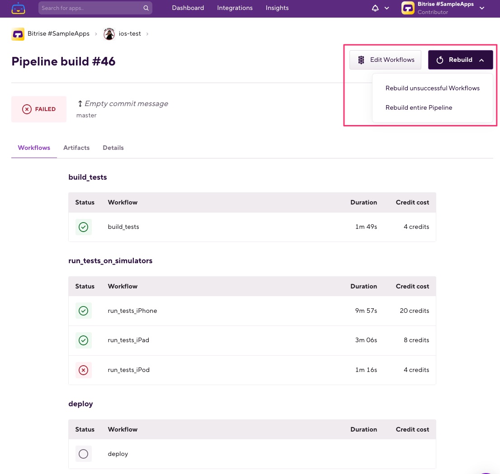This screenshot has height=474, width=500.
Task: Expand the notification menu chevron
Action: pyautogui.click(x=387, y=8)
